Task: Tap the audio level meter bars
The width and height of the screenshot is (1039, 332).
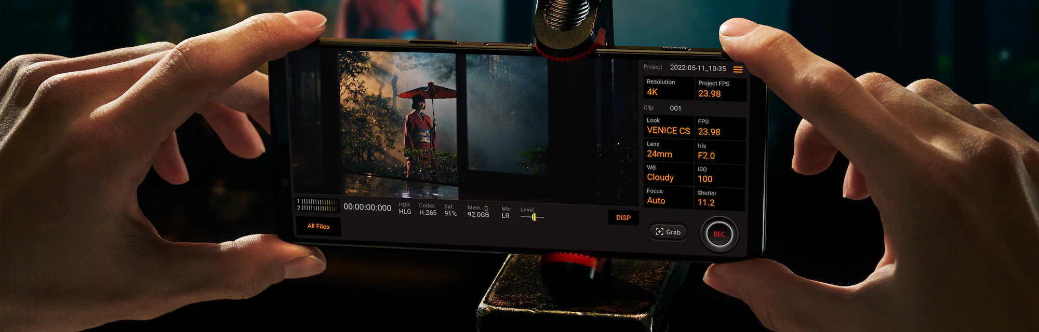Action: (317, 205)
